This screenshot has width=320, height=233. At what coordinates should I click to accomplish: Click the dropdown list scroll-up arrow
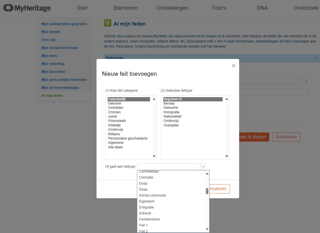click(x=207, y=174)
